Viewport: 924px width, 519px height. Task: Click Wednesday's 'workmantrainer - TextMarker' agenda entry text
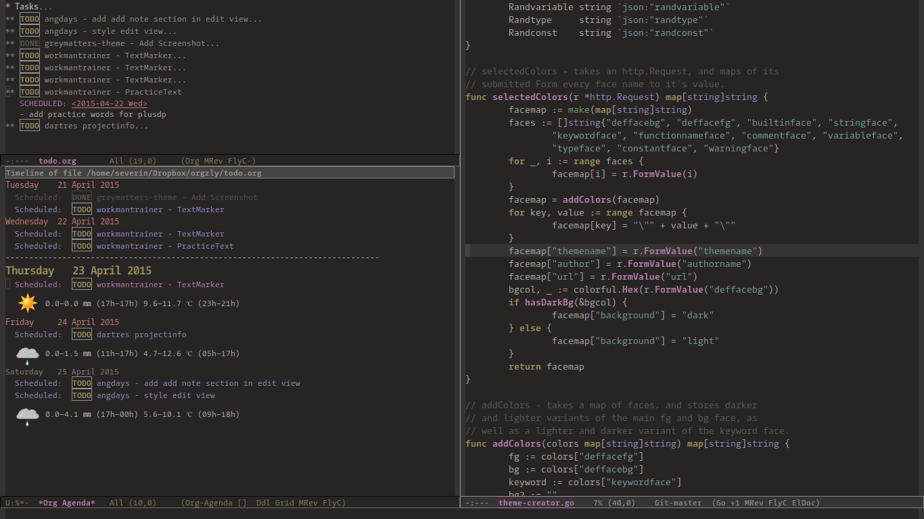[x=160, y=234]
